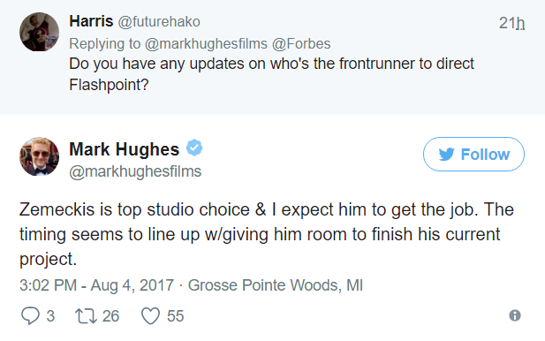Like the tweet with the heart icon
Viewport: 545px width, 341px height.
150,316
